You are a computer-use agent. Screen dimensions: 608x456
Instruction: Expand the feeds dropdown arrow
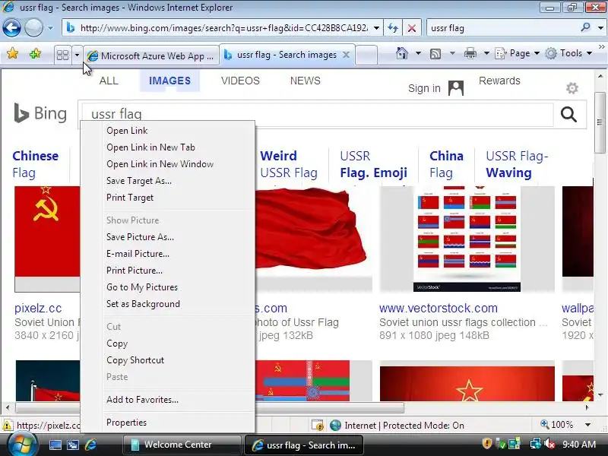(x=452, y=53)
